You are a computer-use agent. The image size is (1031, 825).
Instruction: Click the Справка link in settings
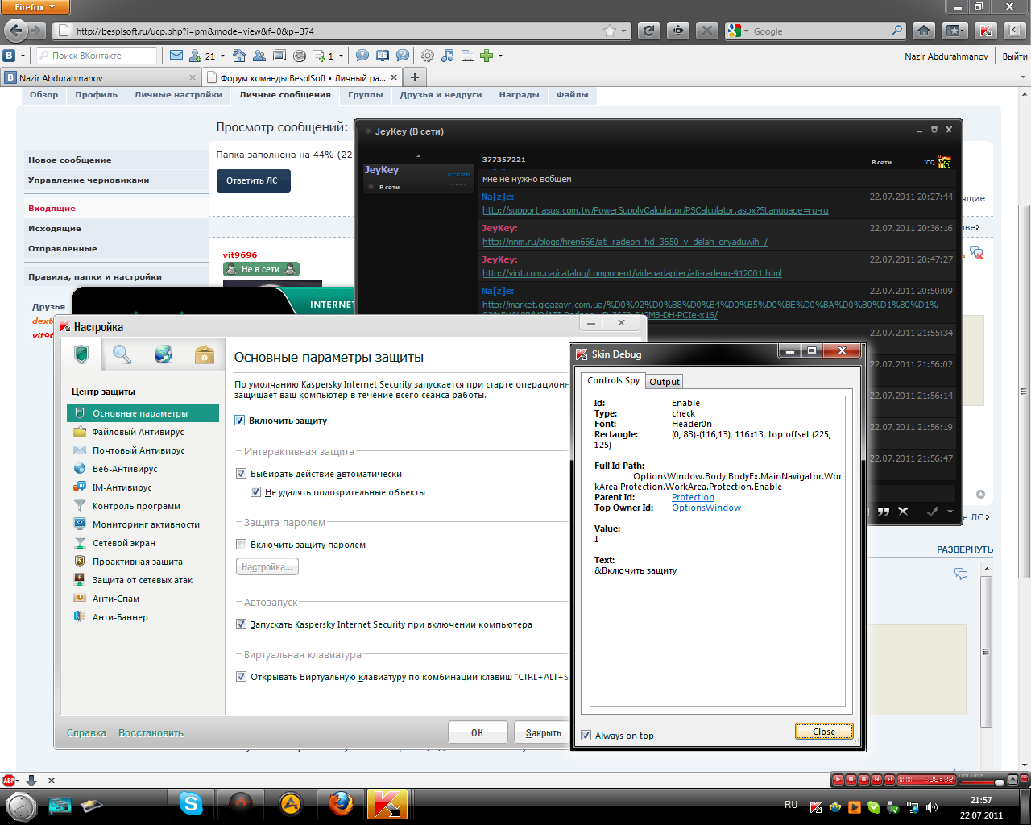pos(86,733)
